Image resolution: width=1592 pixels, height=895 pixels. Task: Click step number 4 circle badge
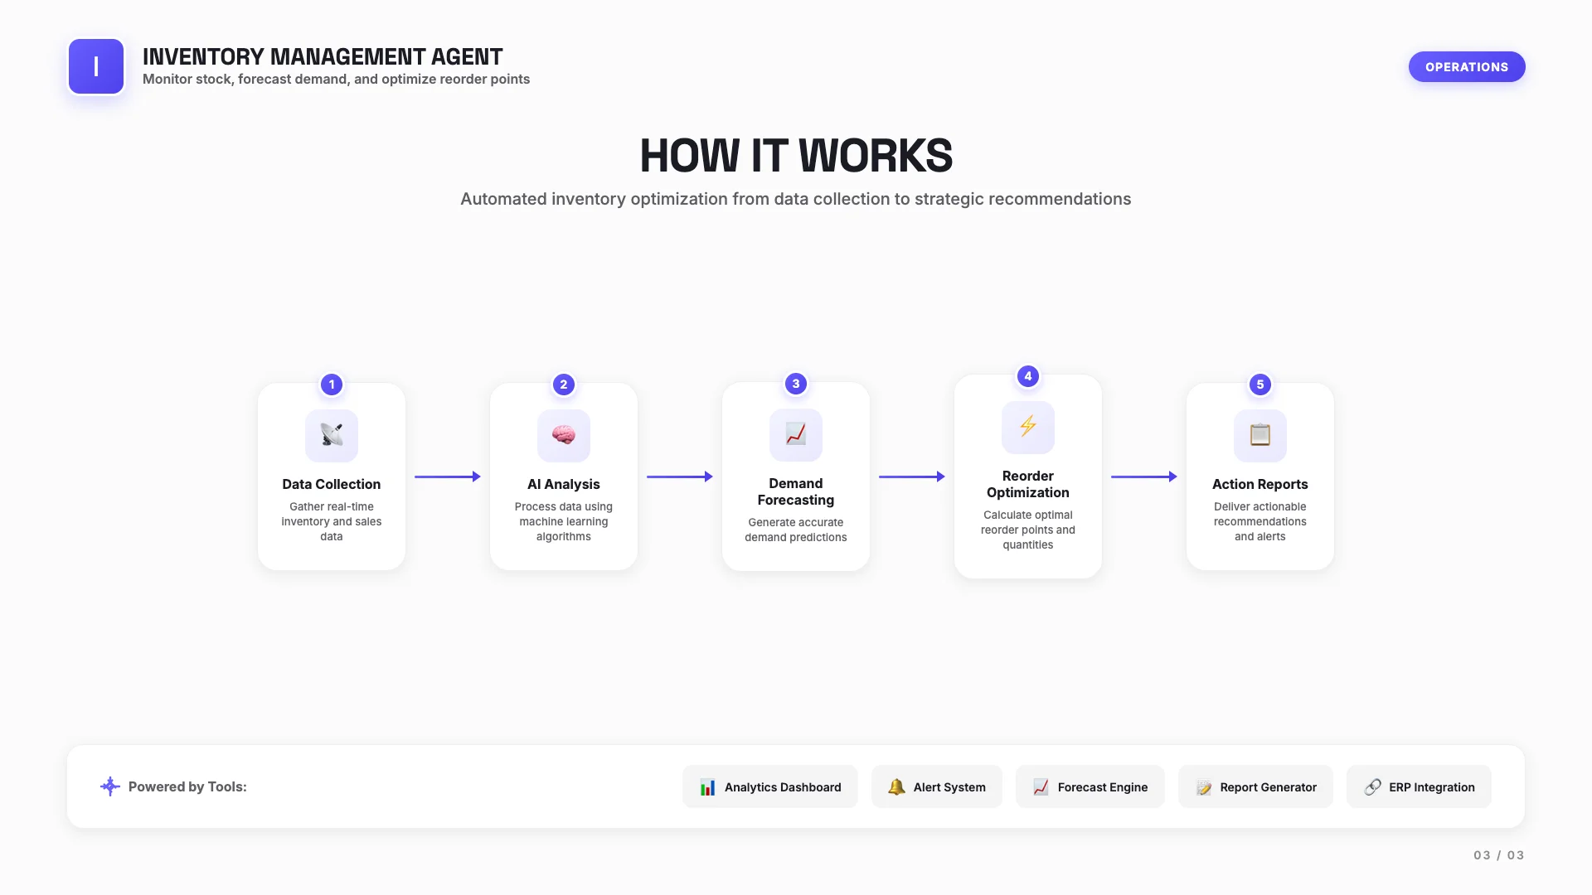pos(1028,376)
